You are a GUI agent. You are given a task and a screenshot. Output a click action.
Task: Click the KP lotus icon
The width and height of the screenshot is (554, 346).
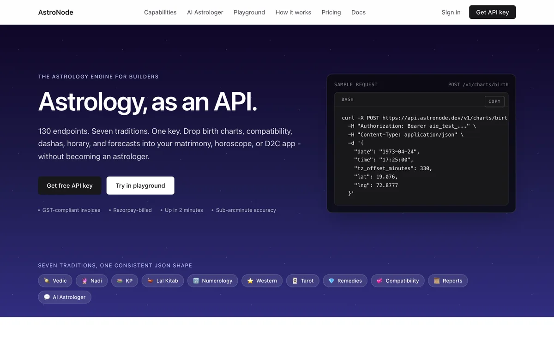(120, 280)
